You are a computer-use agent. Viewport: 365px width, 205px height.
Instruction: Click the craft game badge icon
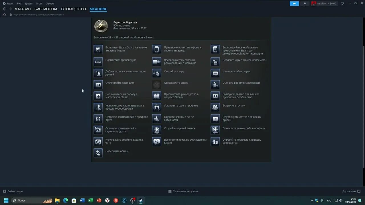click(x=157, y=130)
